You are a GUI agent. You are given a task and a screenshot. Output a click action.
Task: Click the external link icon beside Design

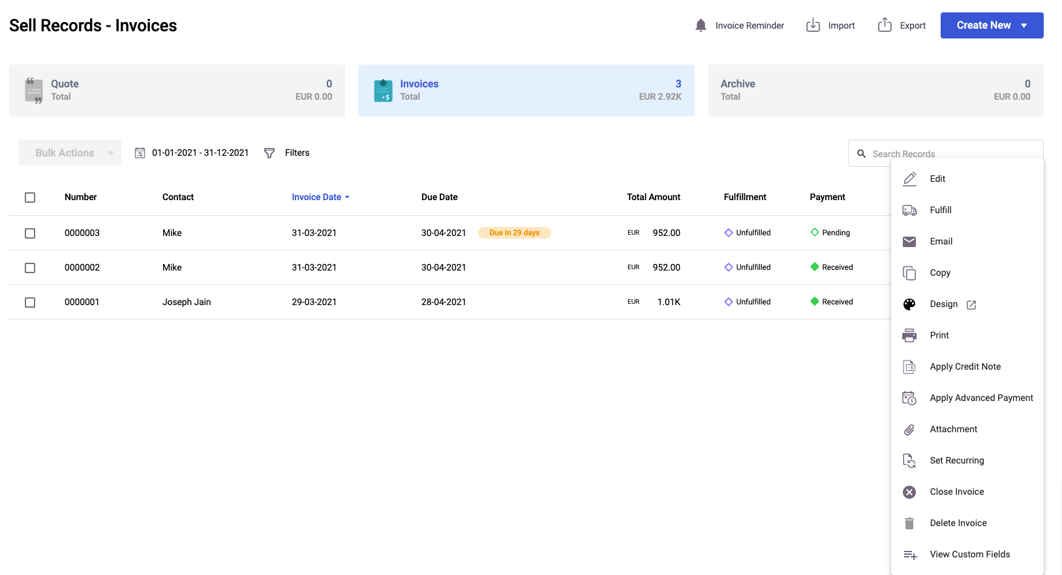pyautogui.click(x=971, y=304)
